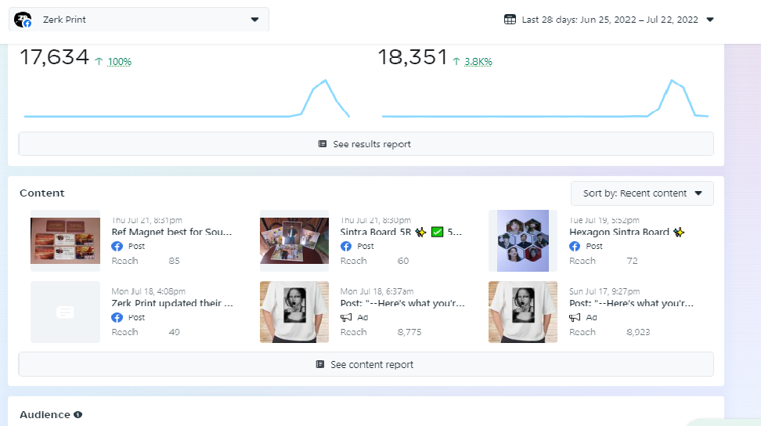Image resolution: width=761 pixels, height=426 pixels.
Task: Click report icon in See results report button
Action: 323,143
